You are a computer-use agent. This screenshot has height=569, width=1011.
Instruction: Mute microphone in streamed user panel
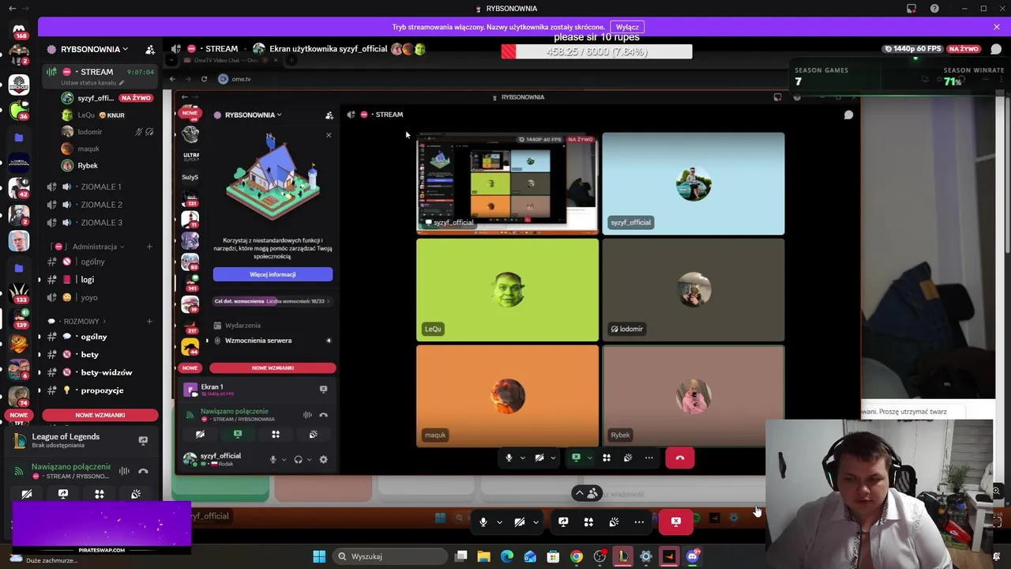[x=273, y=459]
